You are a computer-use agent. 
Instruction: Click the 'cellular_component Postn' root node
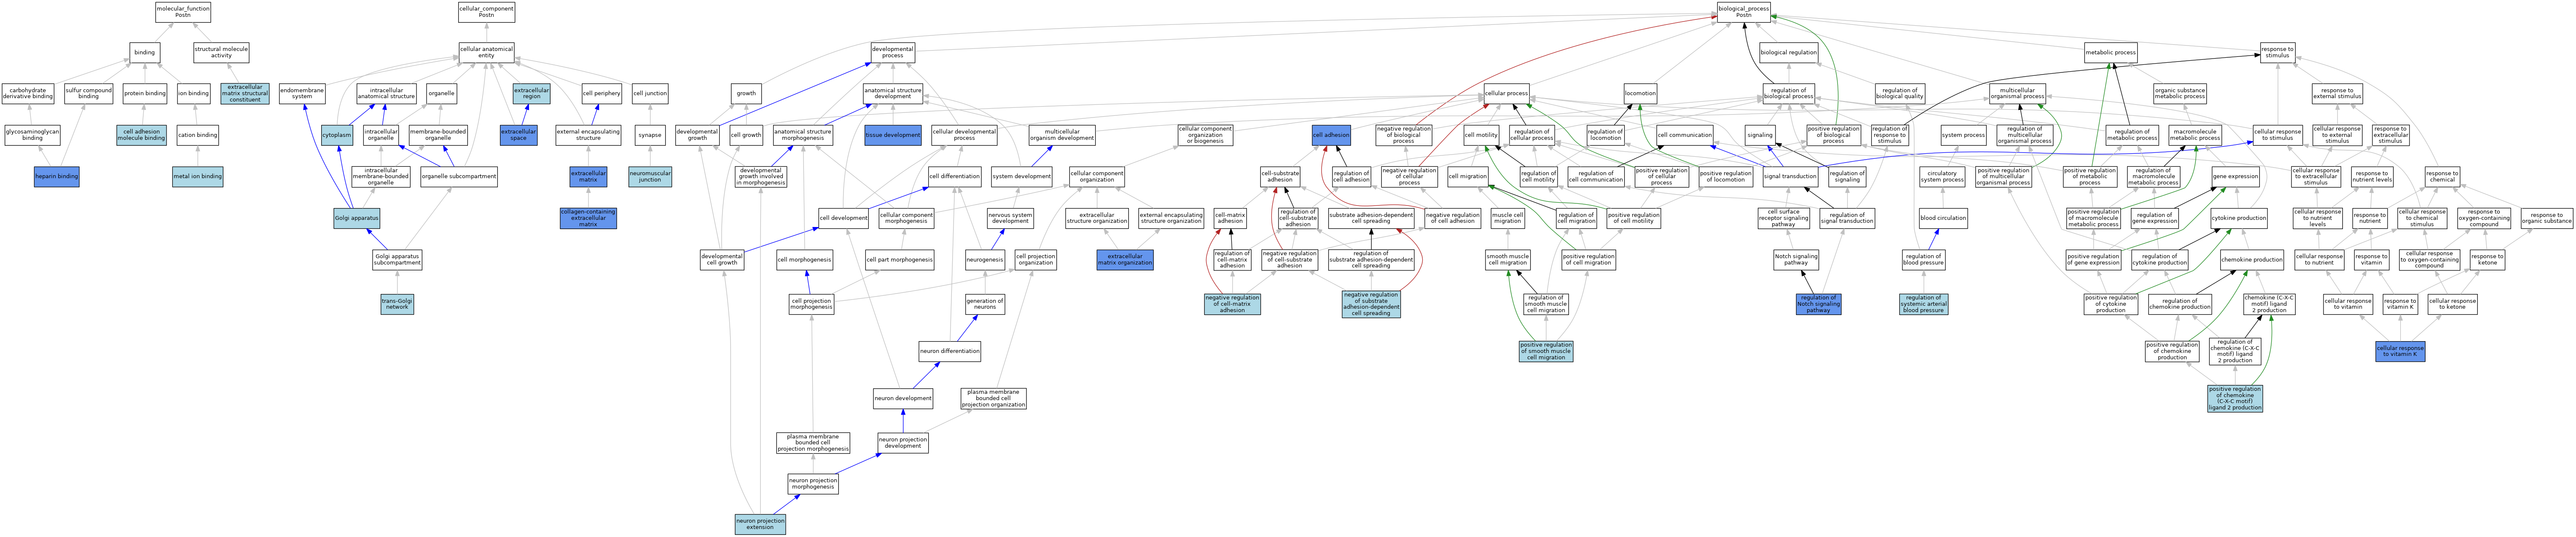486,12
